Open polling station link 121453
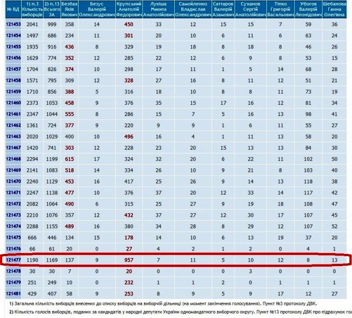Screen dimensions: 352x318 point(13,24)
